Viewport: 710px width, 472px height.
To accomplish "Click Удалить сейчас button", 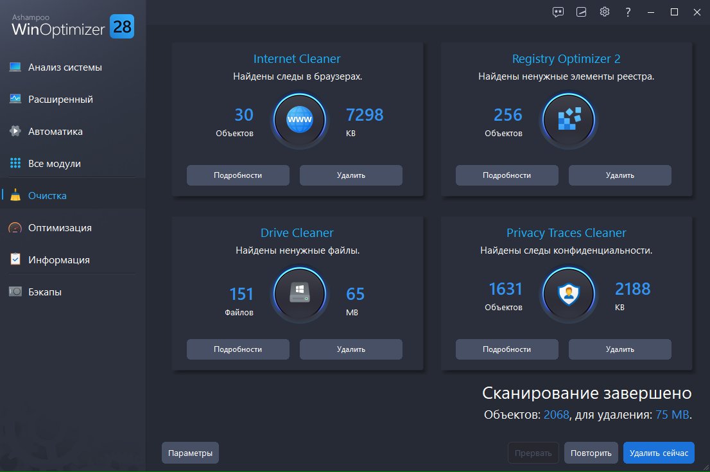I will point(659,453).
